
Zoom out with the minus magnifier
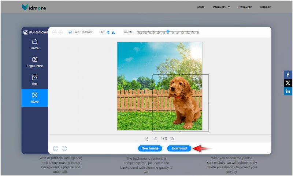click(x=173, y=139)
